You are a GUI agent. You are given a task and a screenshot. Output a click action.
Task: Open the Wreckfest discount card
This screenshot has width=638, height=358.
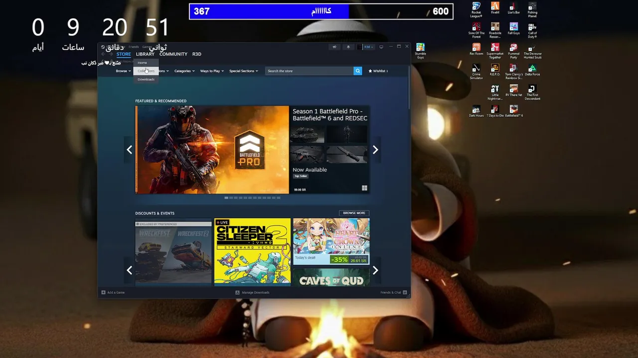coord(173,253)
